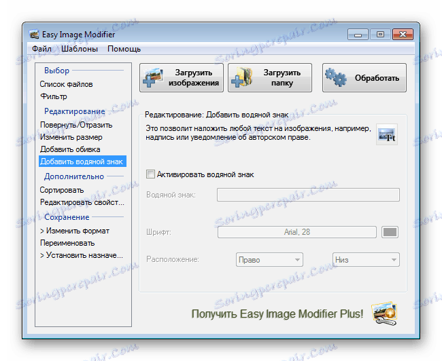Select Изменить размер in sidebar
The height and width of the screenshot is (361, 442).
tap(71, 137)
